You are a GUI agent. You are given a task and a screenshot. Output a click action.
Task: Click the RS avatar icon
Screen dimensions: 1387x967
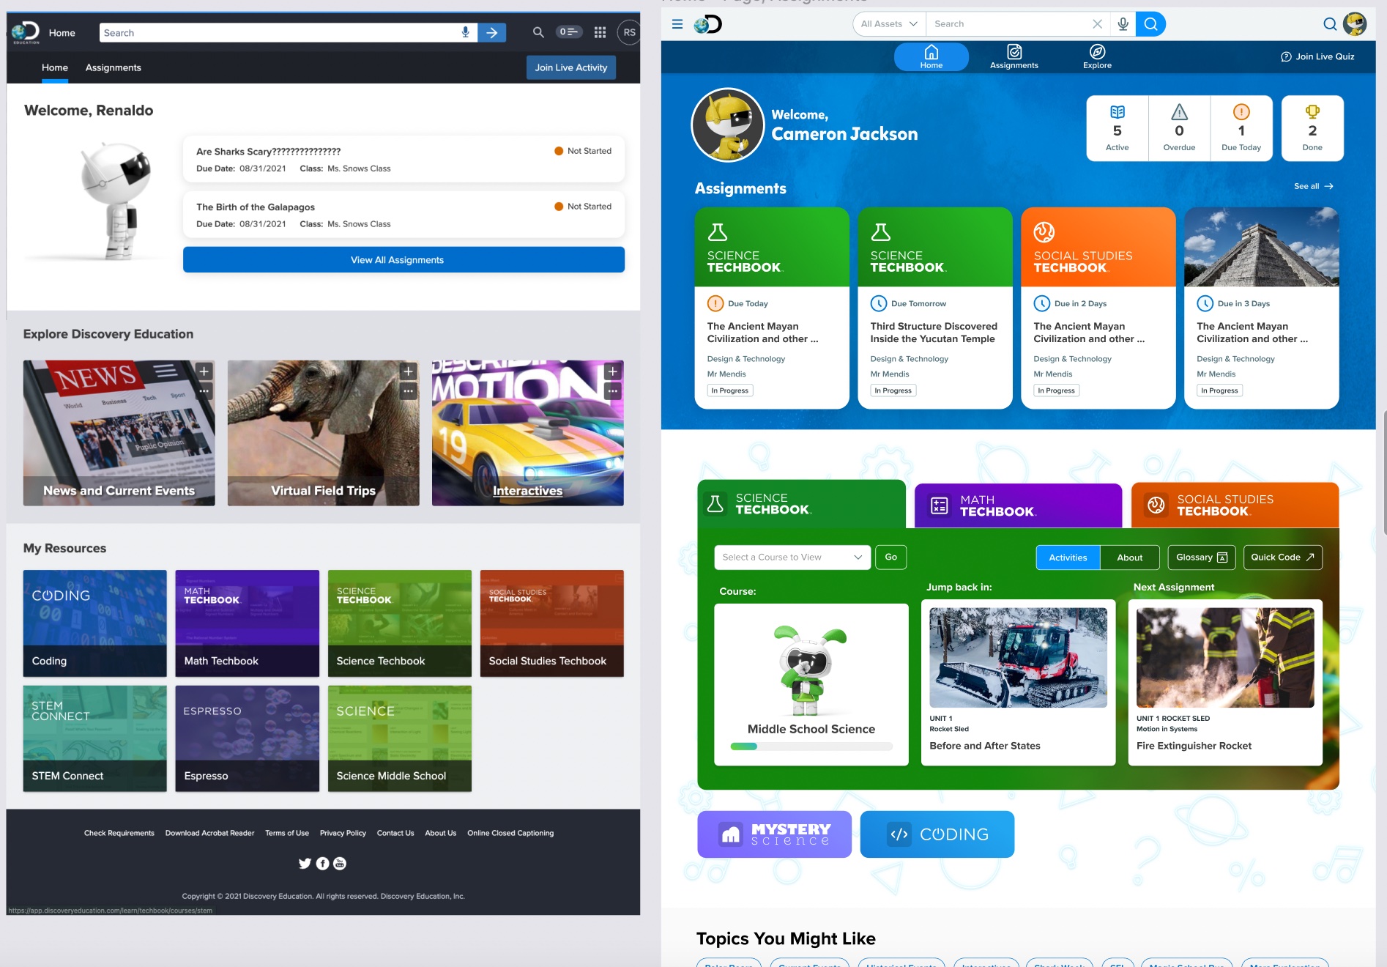click(628, 32)
